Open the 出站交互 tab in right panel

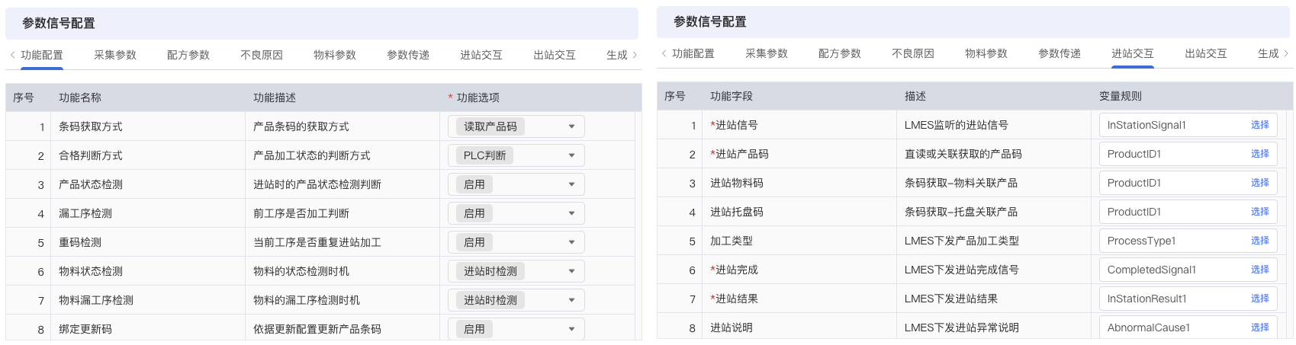1206,53
